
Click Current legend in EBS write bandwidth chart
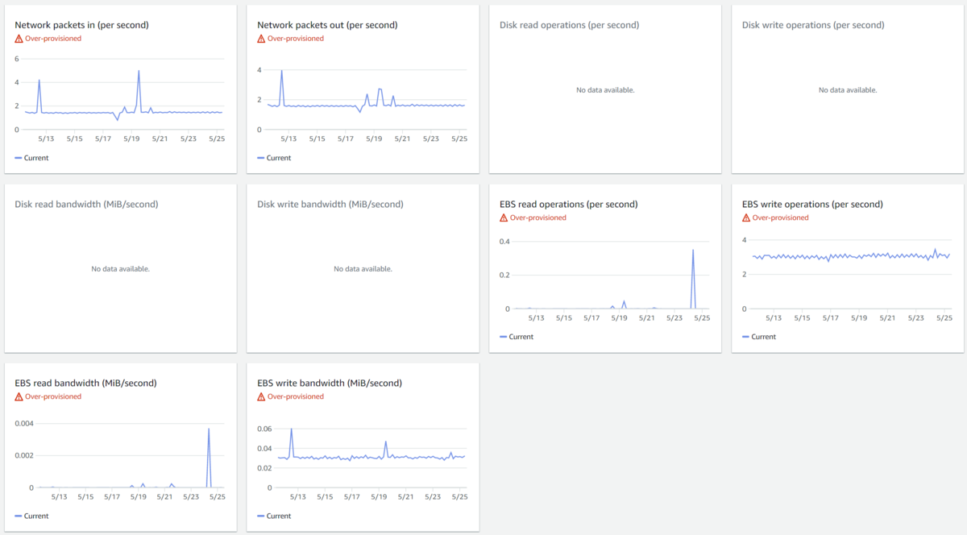tap(274, 516)
